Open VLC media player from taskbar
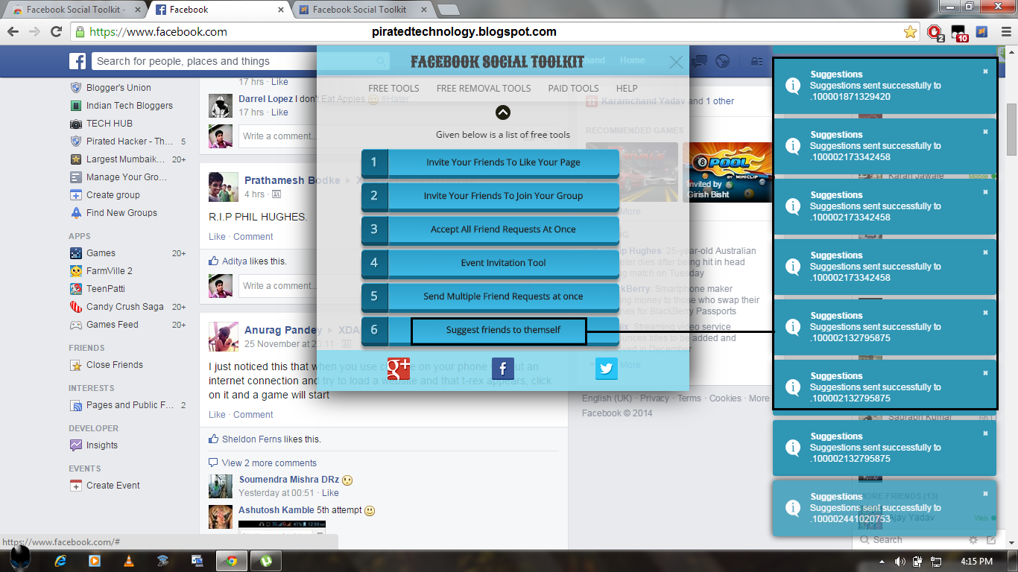The width and height of the screenshot is (1018, 572). pyautogui.click(x=128, y=560)
